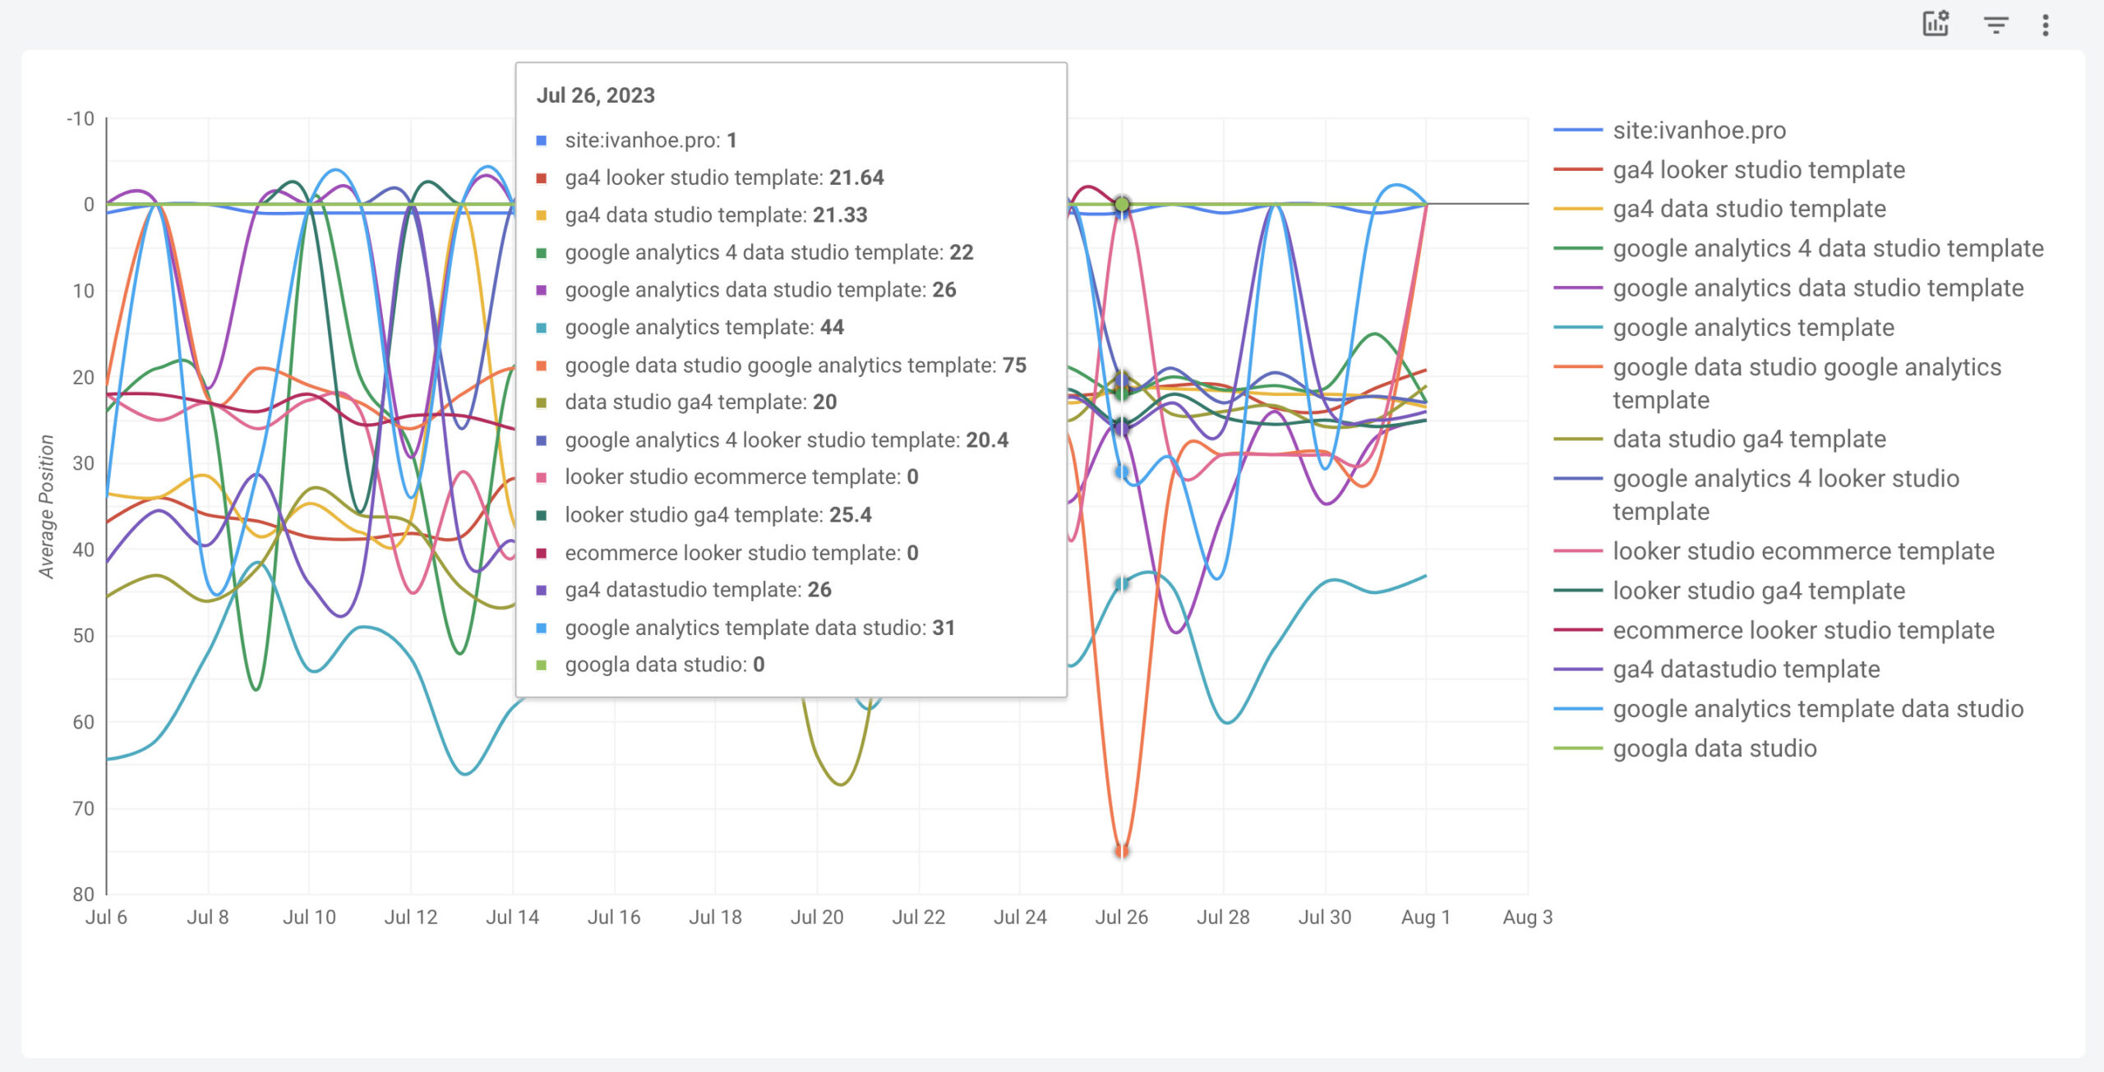Click data studio ga4 template legend swatch

tap(1578, 439)
